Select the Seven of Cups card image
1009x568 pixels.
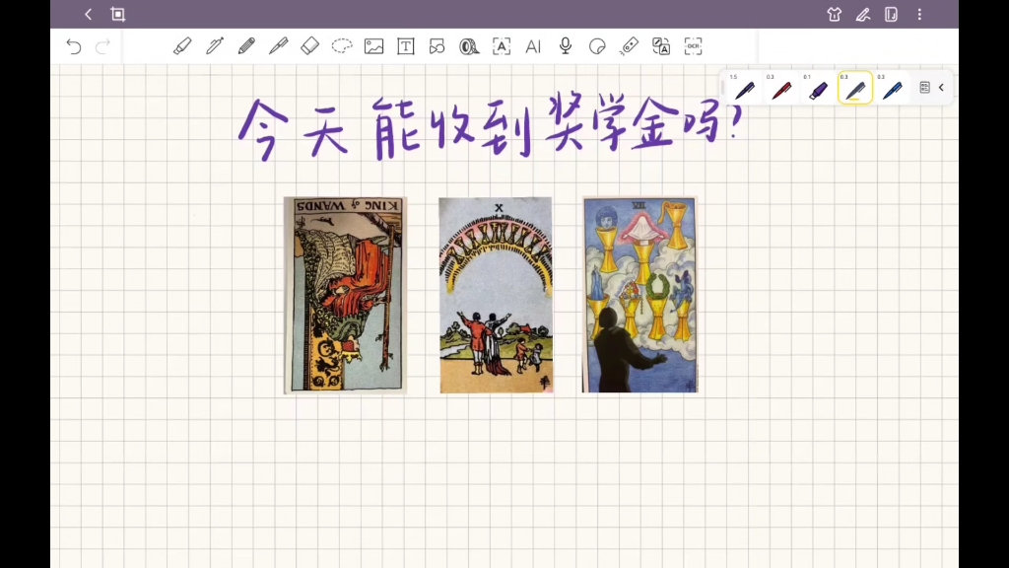pyautogui.click(x=639, y=294)
